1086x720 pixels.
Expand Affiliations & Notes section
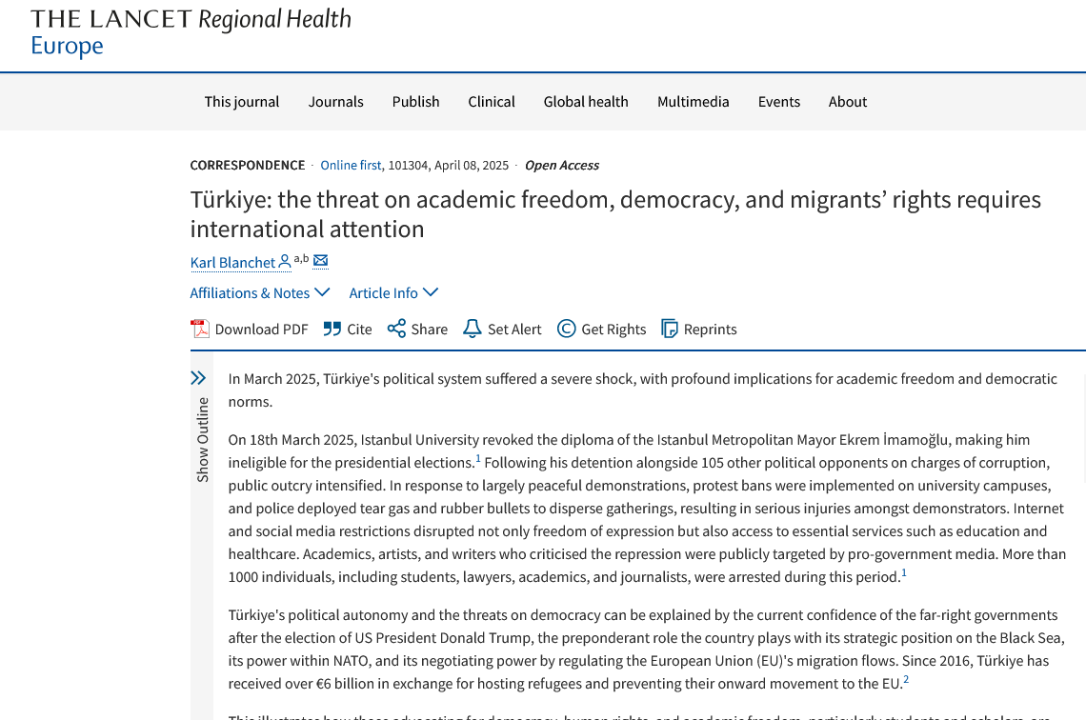(260, 292)
